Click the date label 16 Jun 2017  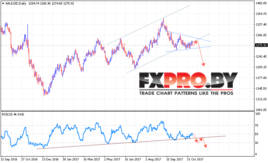pos(133,159)
